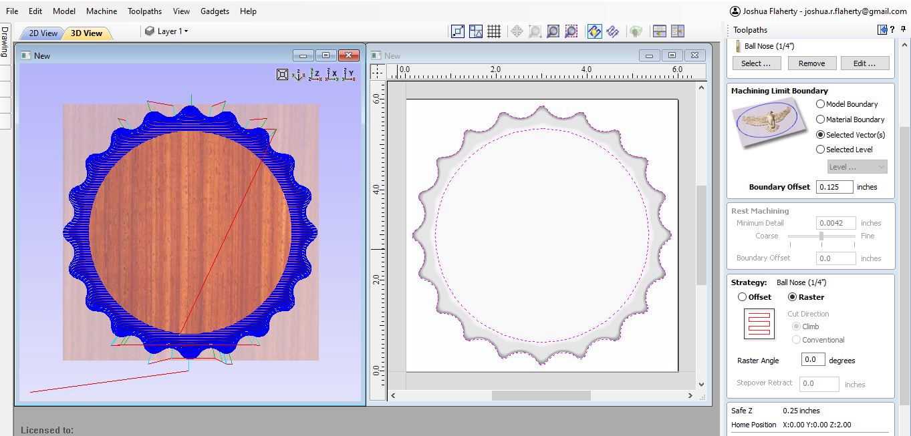
Task: Toggle the snap grid icon in toolbar
Action: coord(494,31)
